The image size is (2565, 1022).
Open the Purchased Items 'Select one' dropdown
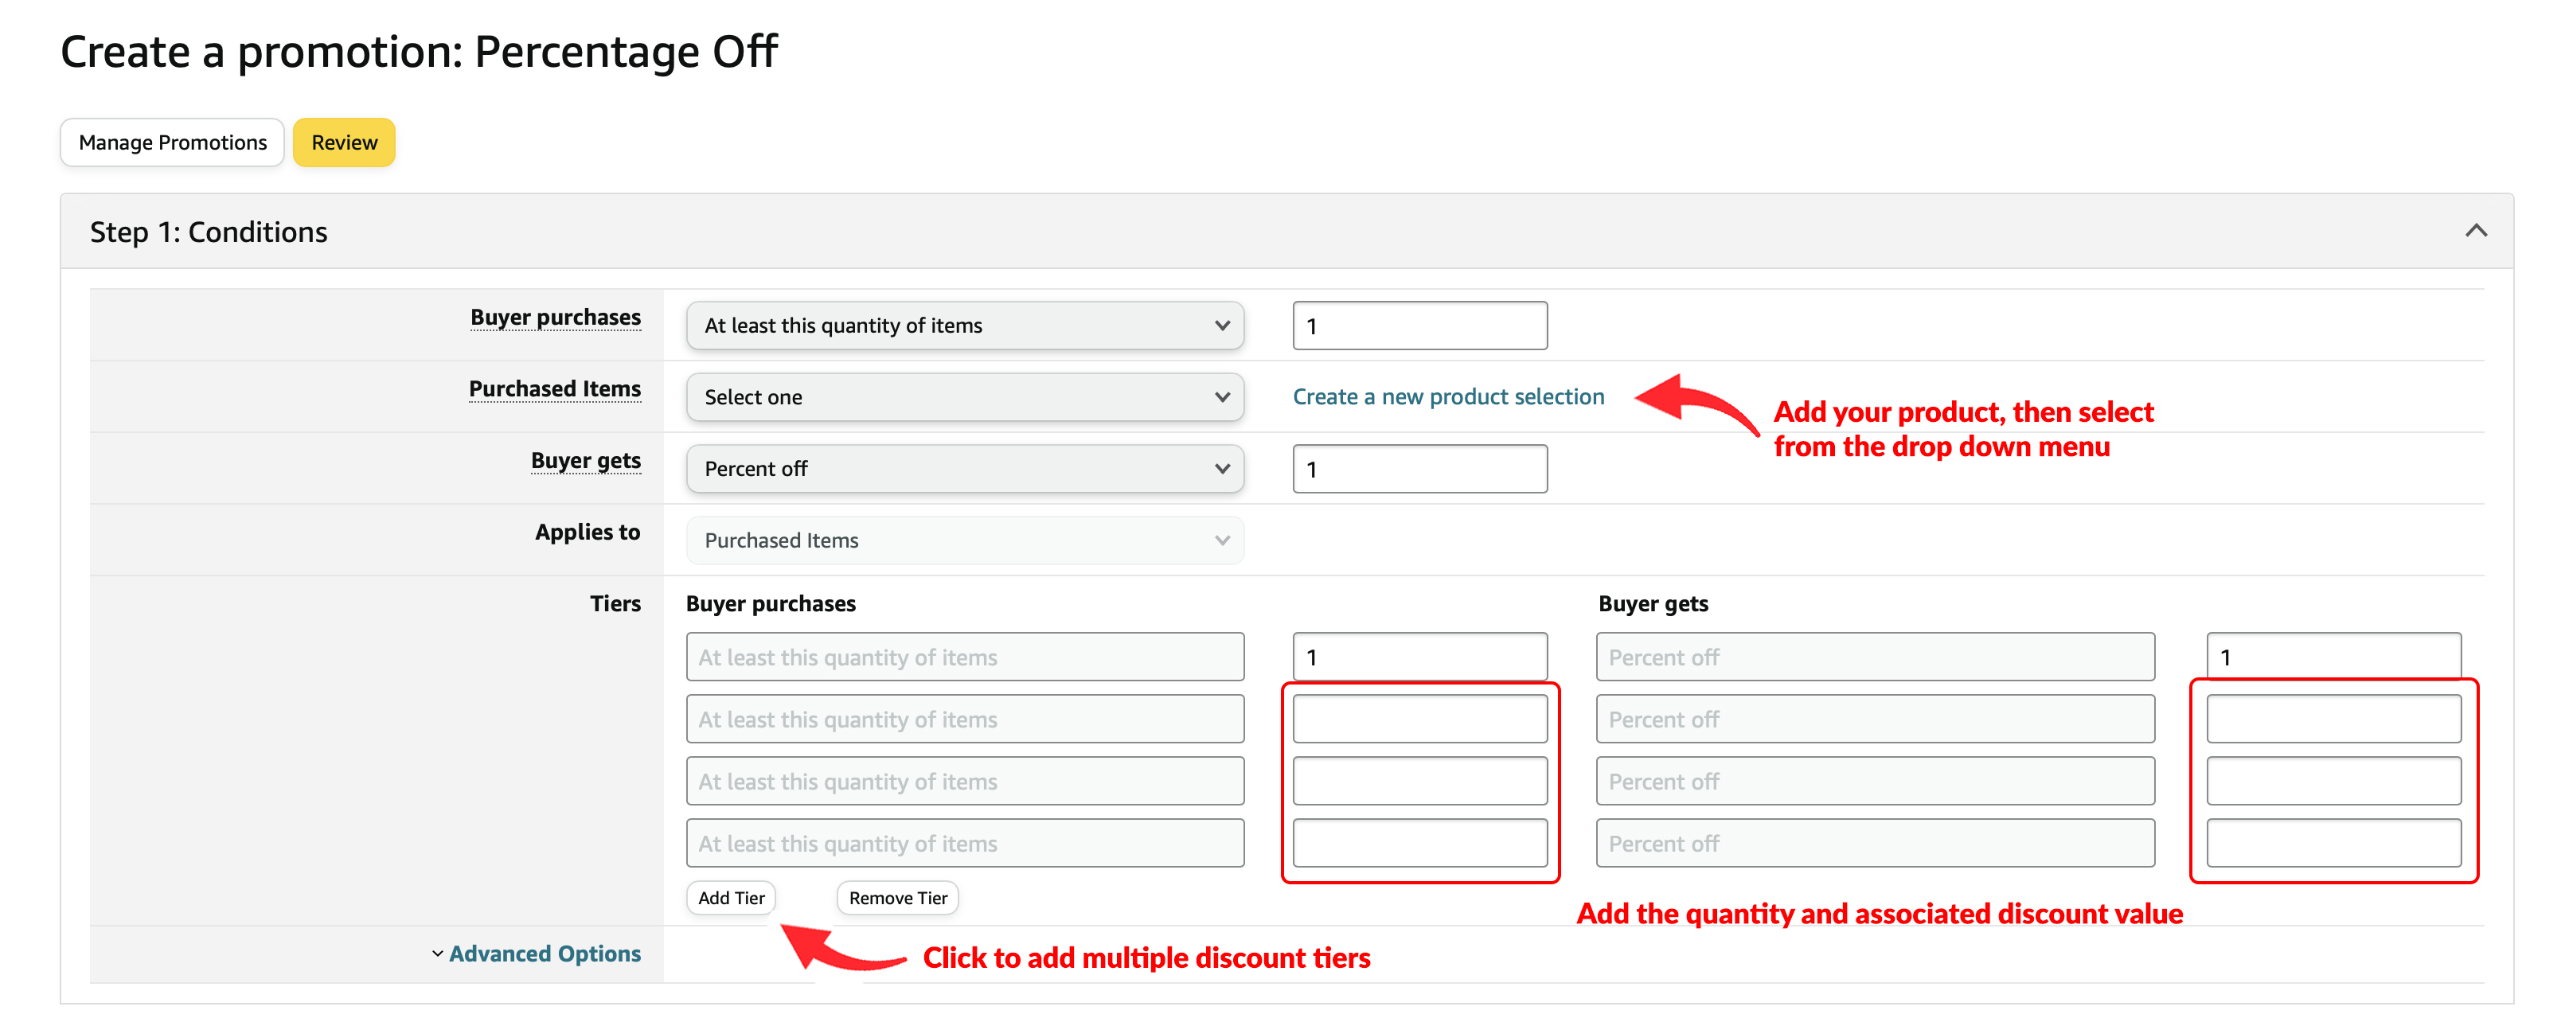965,397
